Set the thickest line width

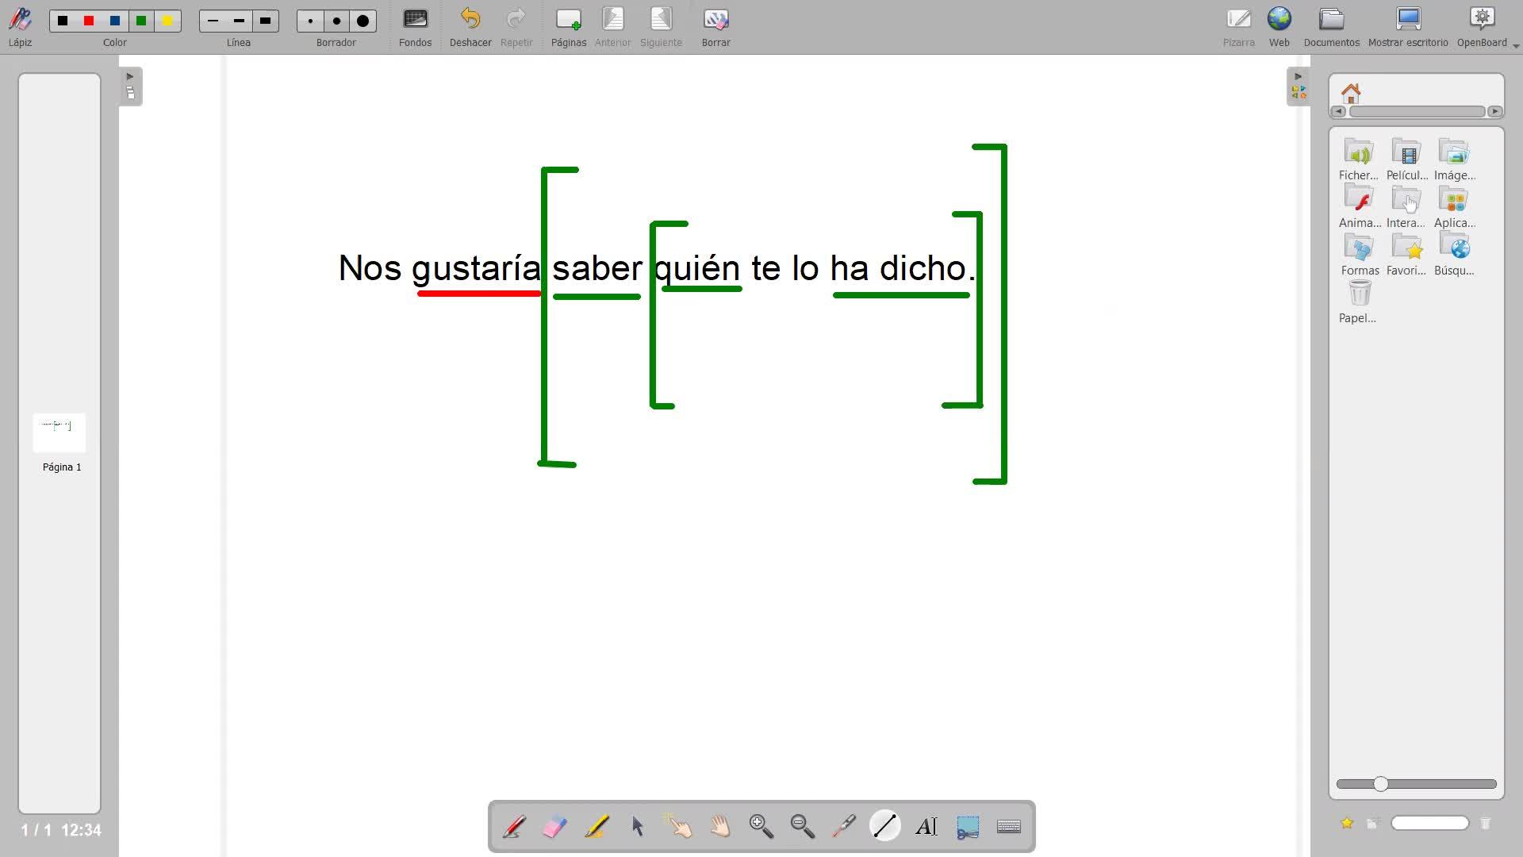click(266, 21)
